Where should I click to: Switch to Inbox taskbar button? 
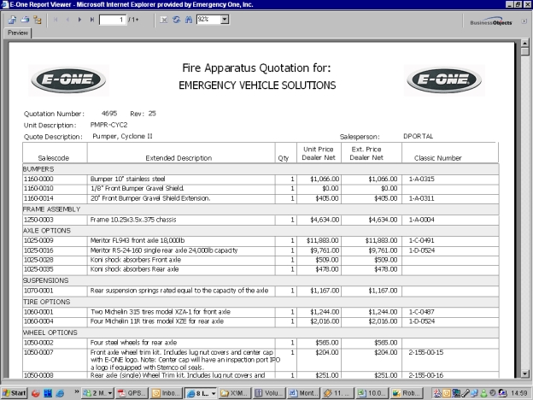[167, 393]
